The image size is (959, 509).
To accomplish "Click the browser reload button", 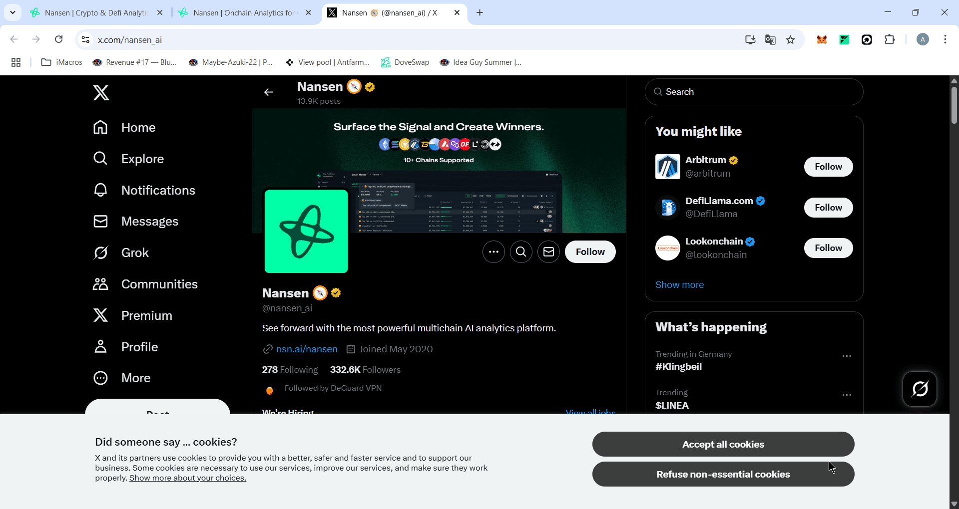I will pyautogui.click(x=59, y=39).
